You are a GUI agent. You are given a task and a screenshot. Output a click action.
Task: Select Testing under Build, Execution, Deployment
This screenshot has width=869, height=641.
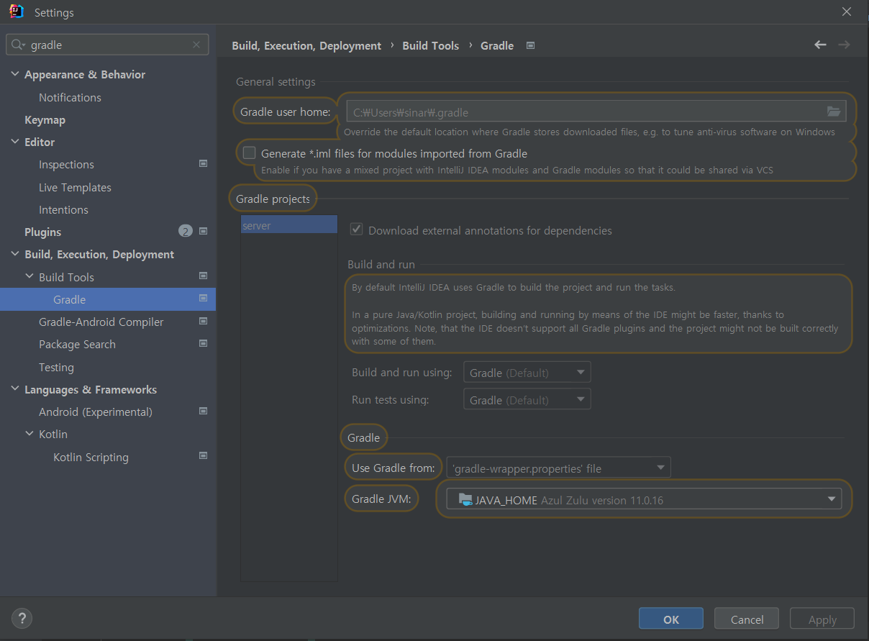click(56, 367)
